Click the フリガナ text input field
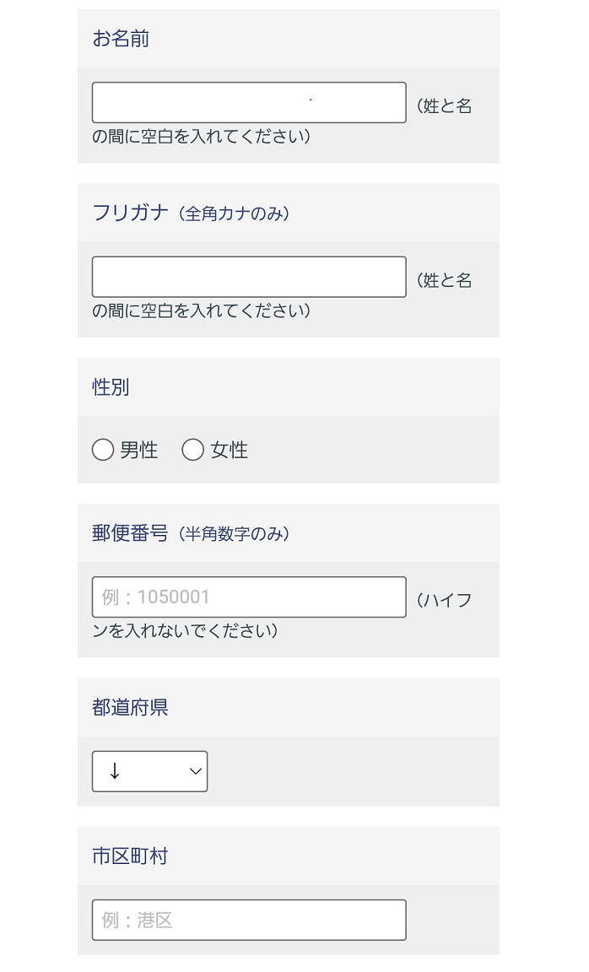Viewport: 589px width, 972px height. (248, 277)
